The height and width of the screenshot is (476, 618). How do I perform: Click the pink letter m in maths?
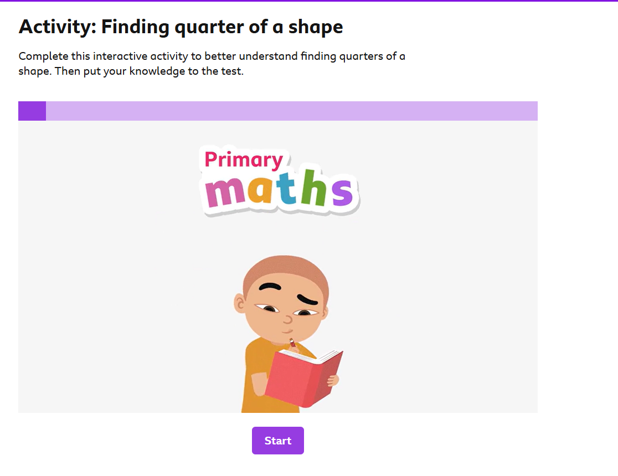point(225,191)
